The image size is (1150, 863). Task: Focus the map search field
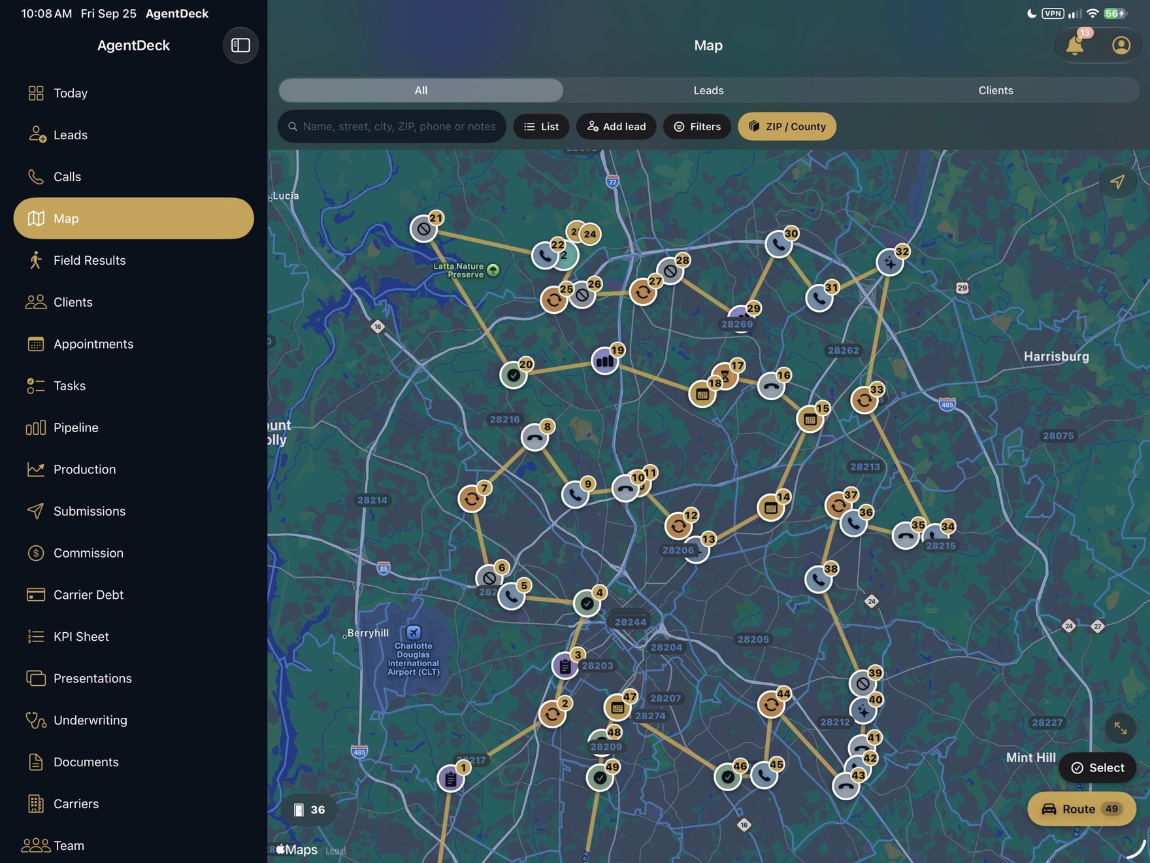(x=392, y=126)
